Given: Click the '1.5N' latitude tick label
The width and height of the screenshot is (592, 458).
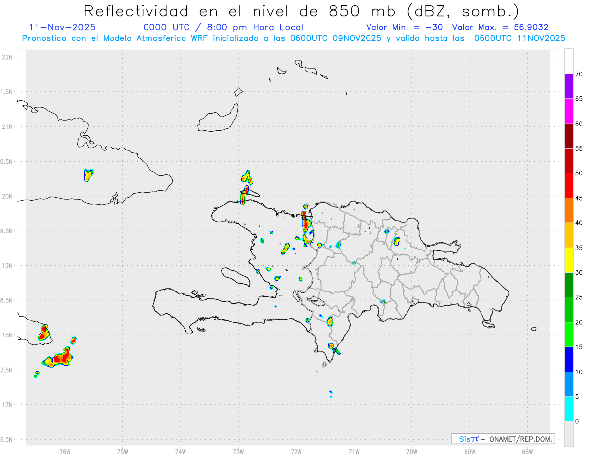Looking at the screenshot, I should pyautogui.click(x=8, y=92).
